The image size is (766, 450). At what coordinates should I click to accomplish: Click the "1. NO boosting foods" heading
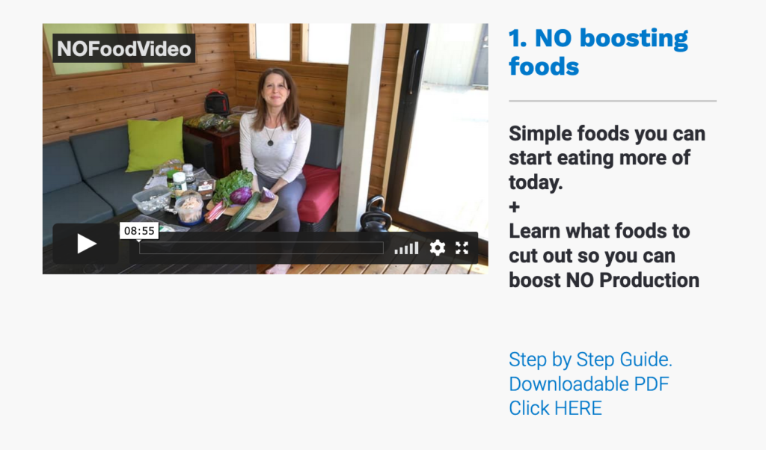point(598,52)
